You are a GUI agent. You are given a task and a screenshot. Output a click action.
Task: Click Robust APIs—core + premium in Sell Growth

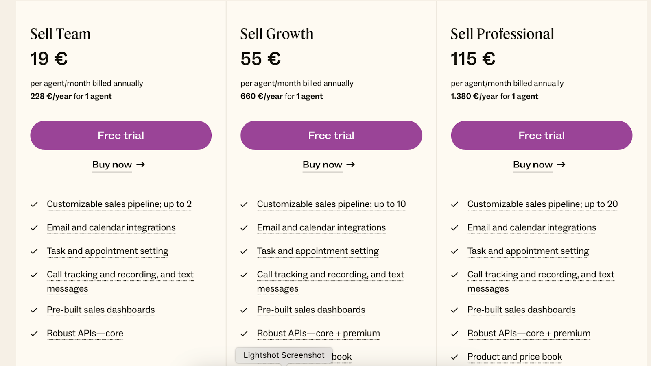pyautogui.click(x=318, y=333)
